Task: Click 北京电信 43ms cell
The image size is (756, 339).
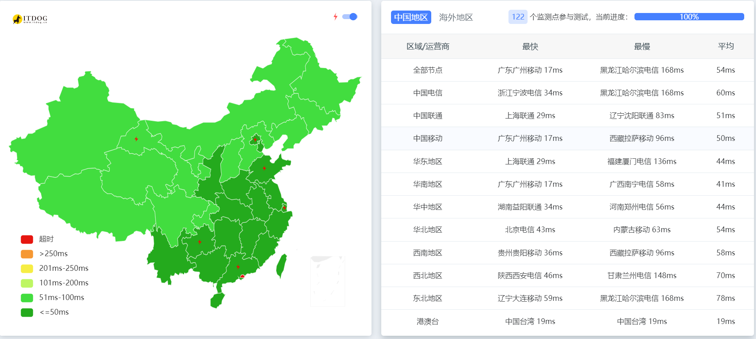Action: (x=530, y=230)
